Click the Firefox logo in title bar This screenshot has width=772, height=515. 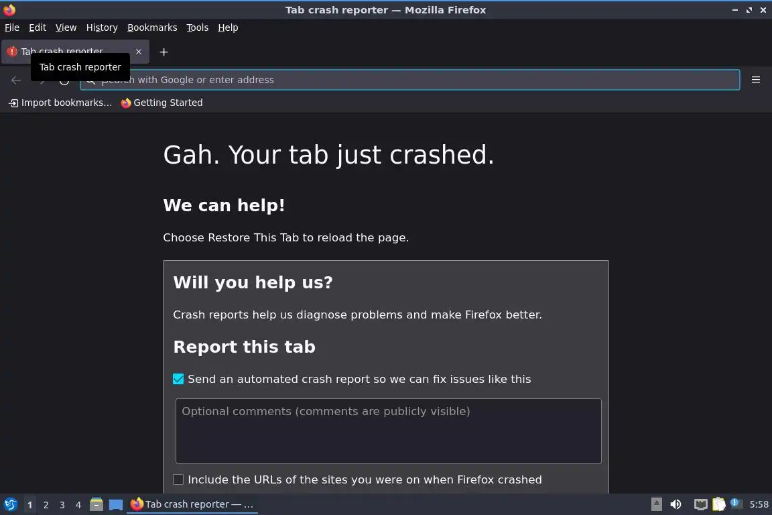pos(9,9)
